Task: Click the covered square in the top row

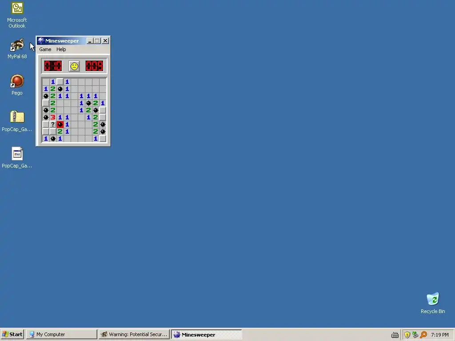Action: (x=60, y=82)
